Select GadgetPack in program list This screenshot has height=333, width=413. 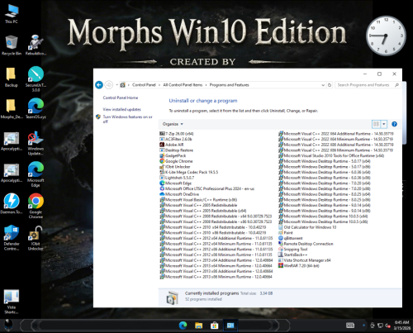[x=173, y=155]
